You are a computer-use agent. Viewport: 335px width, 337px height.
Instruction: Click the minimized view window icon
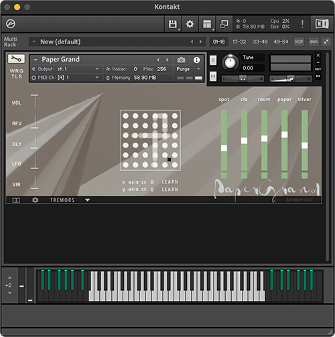(224, 23)
